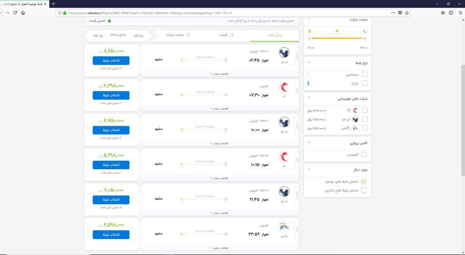
Task: Open the Firefox hamburger menu
Action: pyautogui.click(x=460, y=13)
